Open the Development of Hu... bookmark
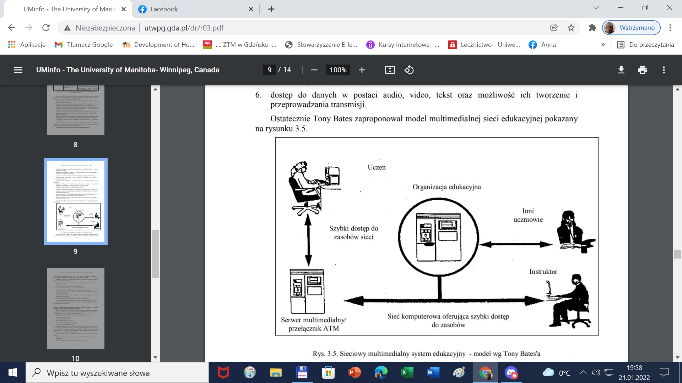Viewport: 682px width, 383px height. 158,45
